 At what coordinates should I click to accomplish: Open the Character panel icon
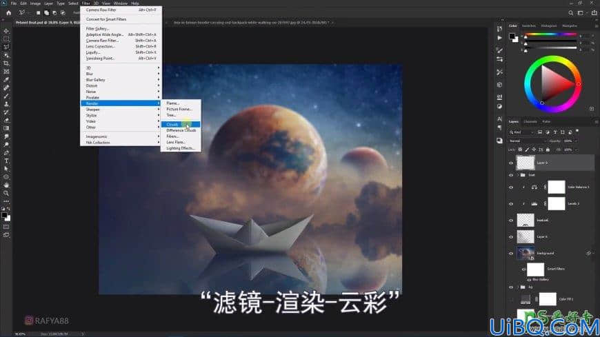click(499, 119)
